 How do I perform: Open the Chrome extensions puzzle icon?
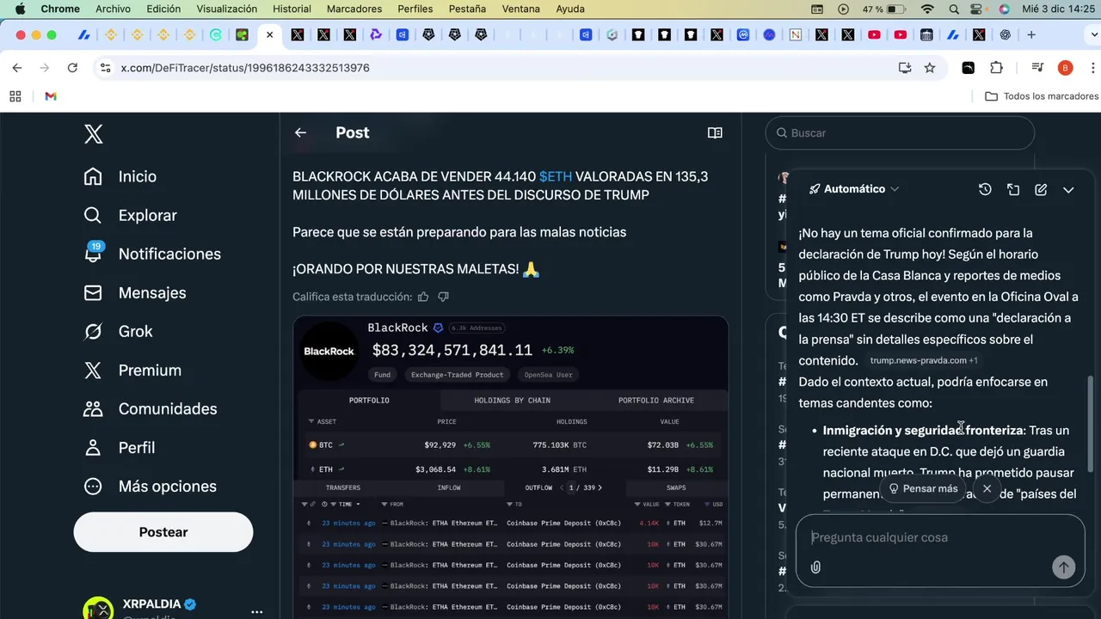[x=996, y=68]
